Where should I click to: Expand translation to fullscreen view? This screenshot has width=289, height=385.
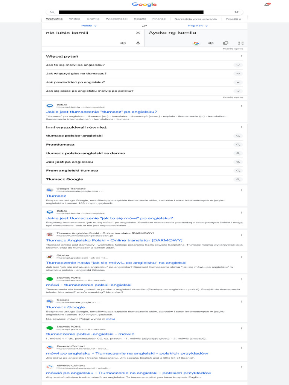tap(241, 43)
